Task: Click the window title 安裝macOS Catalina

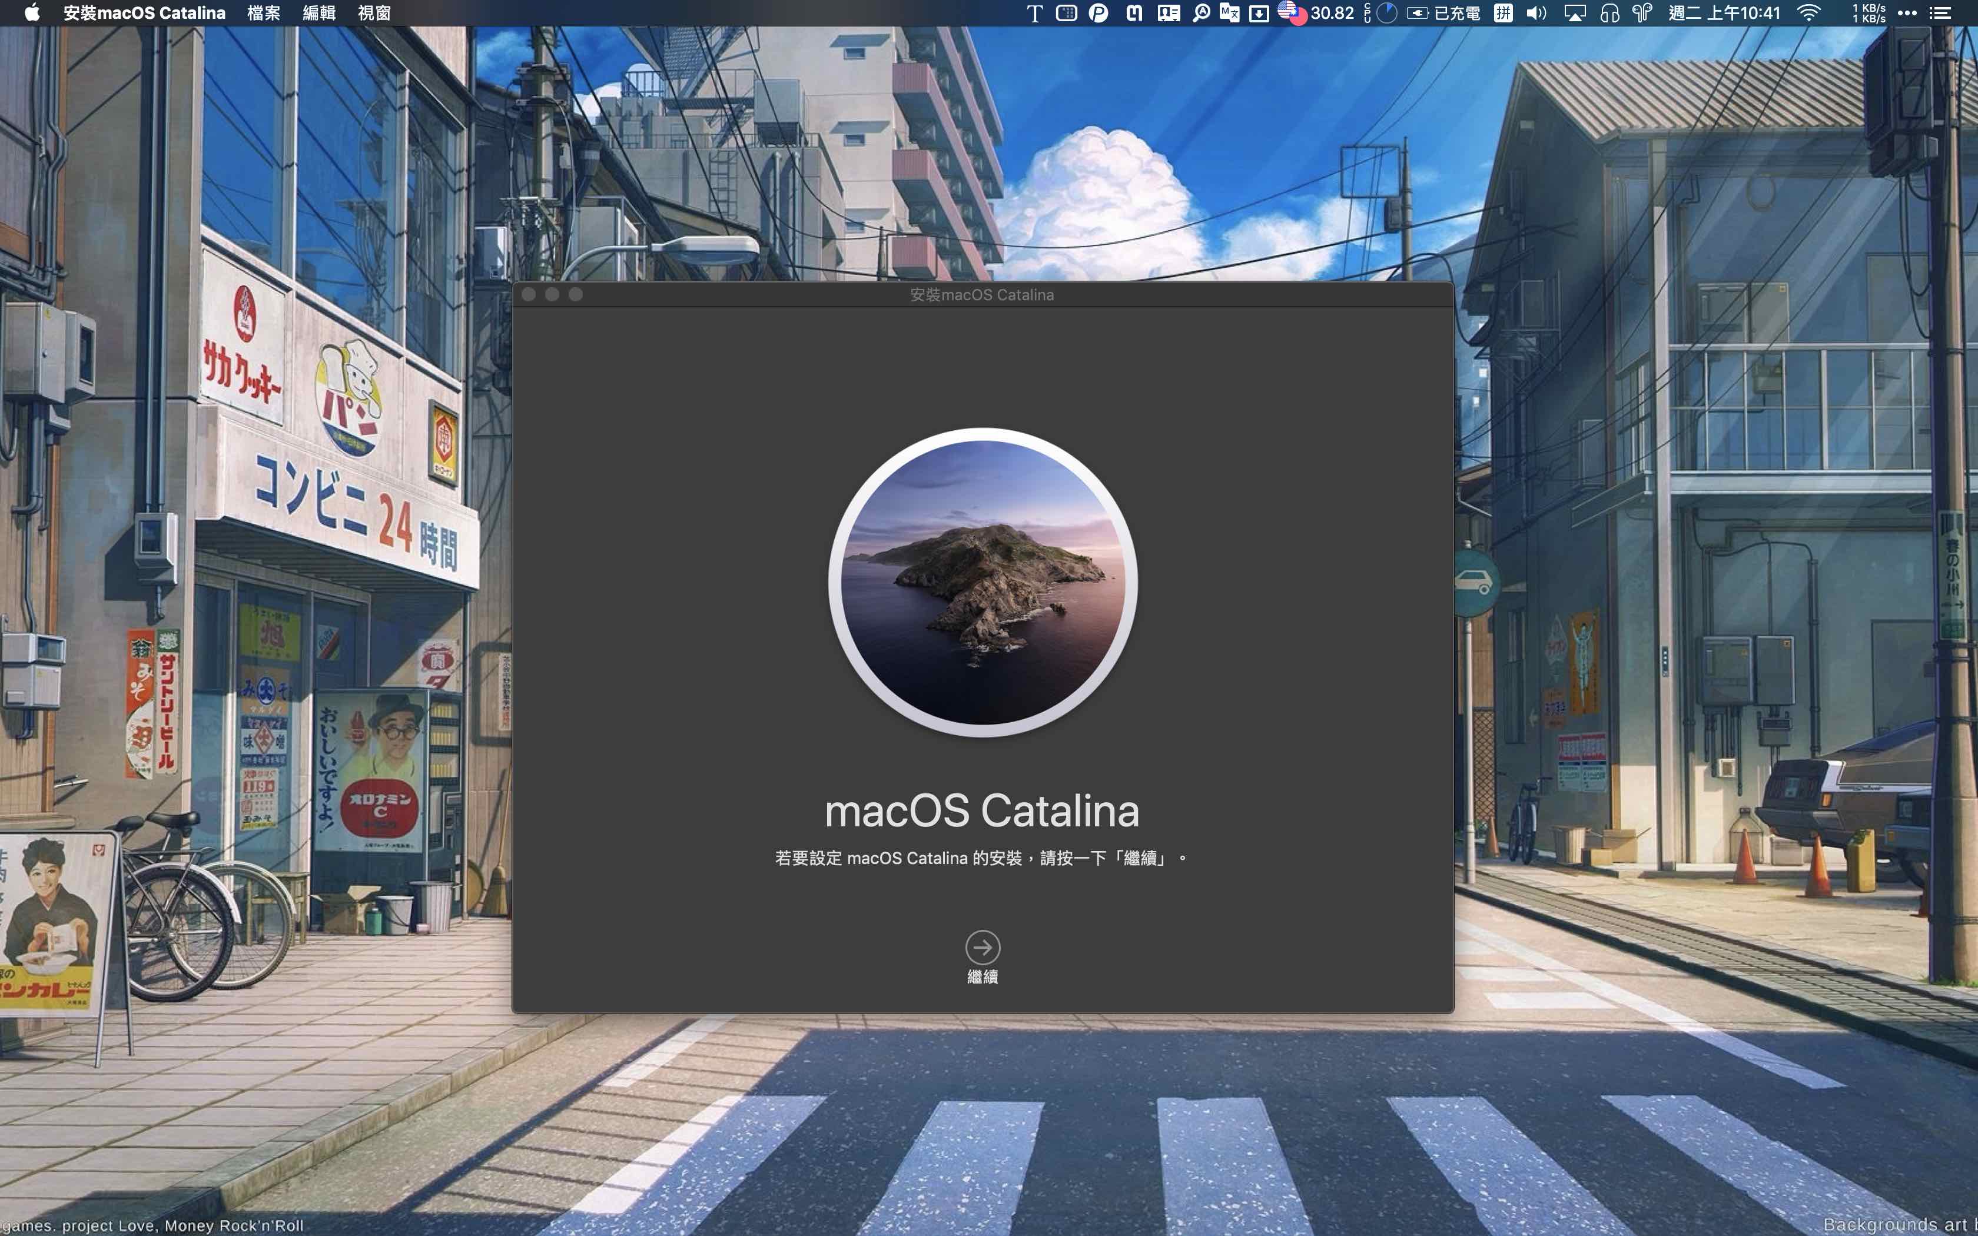Action: (982, 295)
